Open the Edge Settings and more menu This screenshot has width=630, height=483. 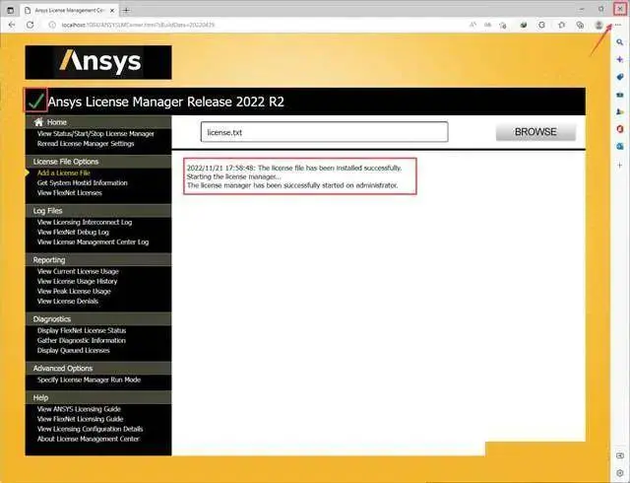[618, 25]
